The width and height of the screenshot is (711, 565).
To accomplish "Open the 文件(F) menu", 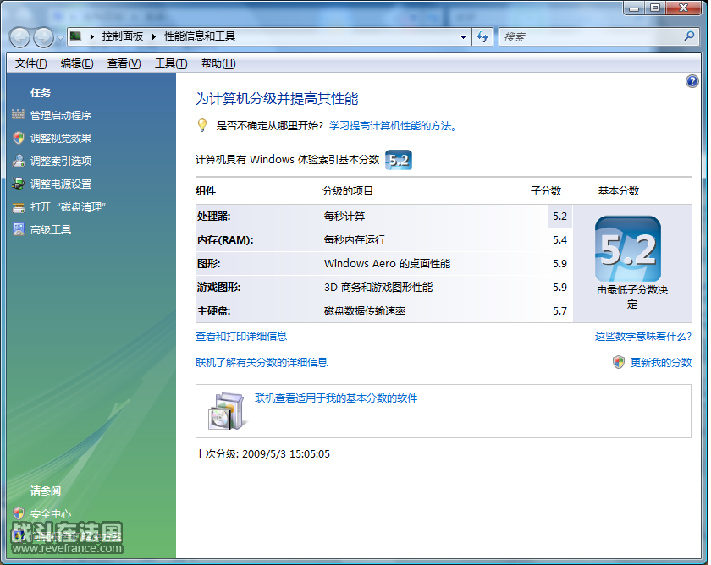I will (30, 63).
